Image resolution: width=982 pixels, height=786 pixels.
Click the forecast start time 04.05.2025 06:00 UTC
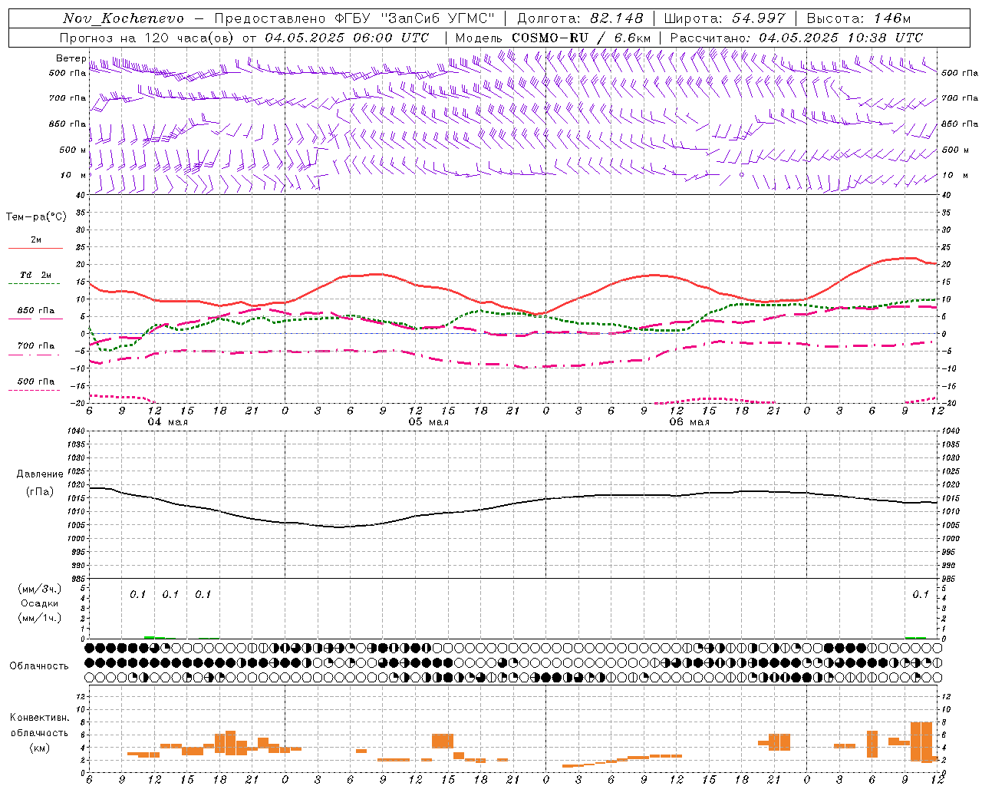[x=347, y=38]
